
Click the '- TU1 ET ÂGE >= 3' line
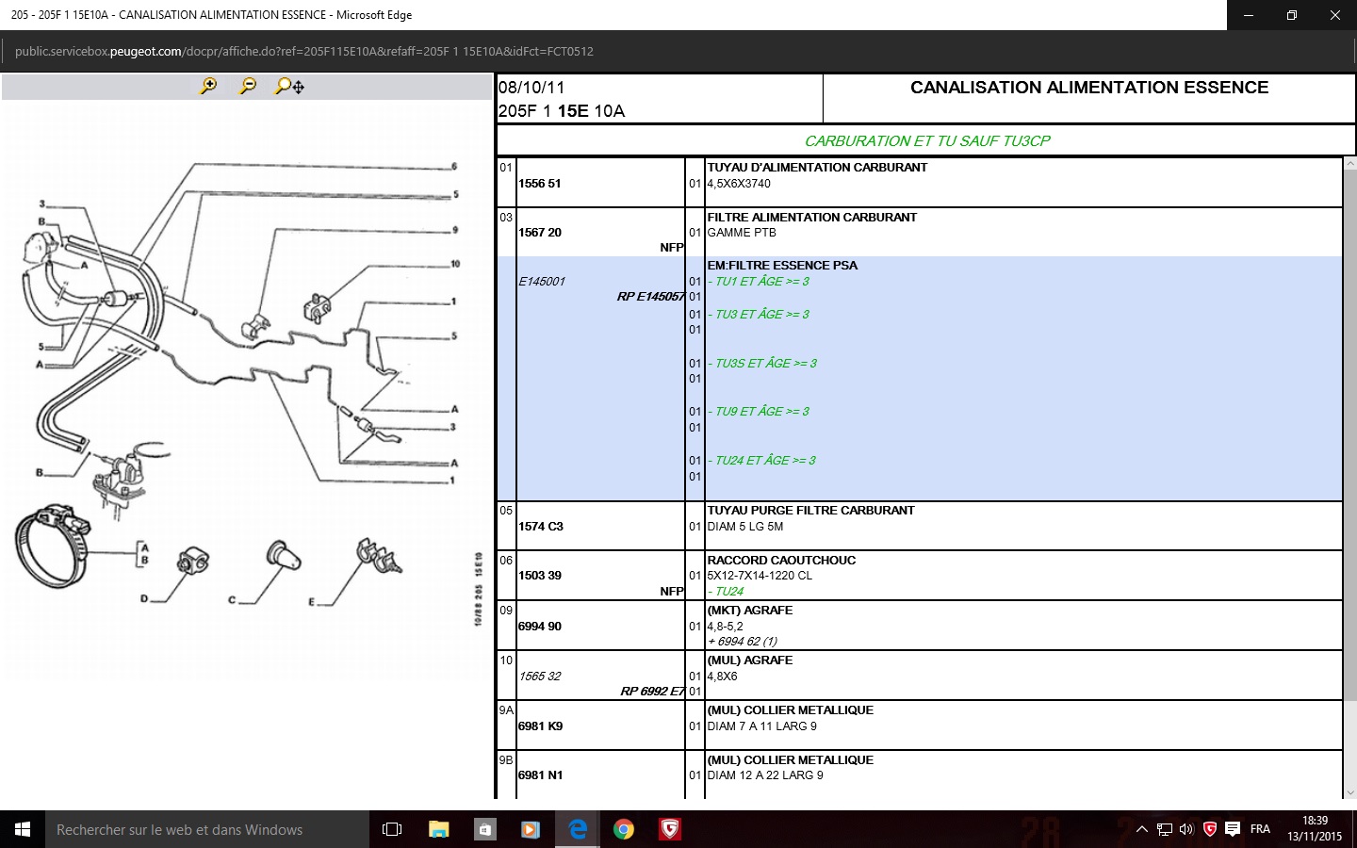point(759,282)
